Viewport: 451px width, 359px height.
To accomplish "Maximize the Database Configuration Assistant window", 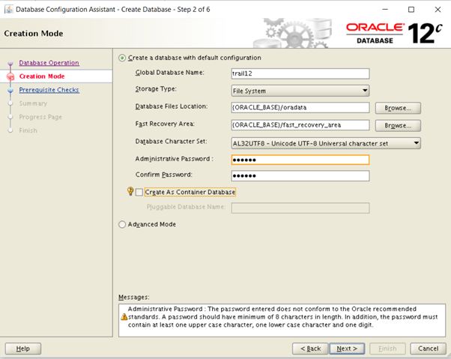I will coord(411,9).
